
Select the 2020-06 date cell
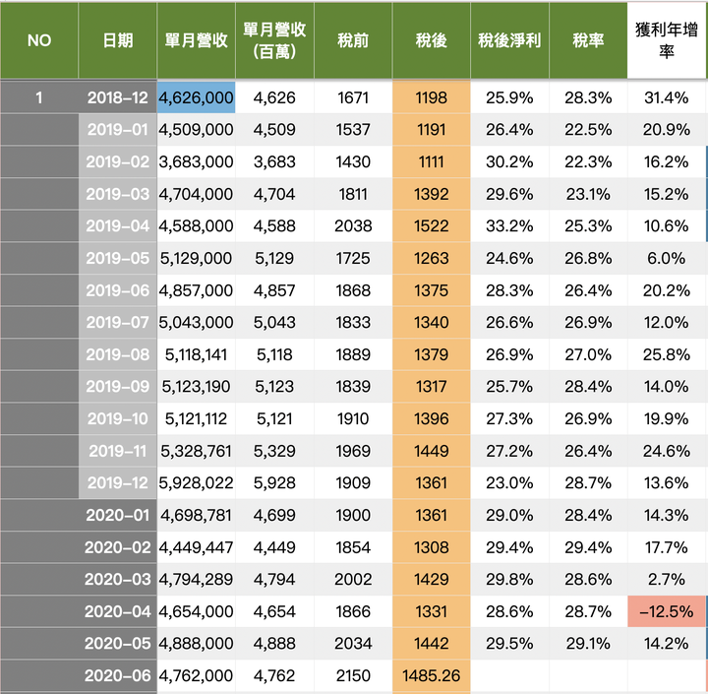117,675
